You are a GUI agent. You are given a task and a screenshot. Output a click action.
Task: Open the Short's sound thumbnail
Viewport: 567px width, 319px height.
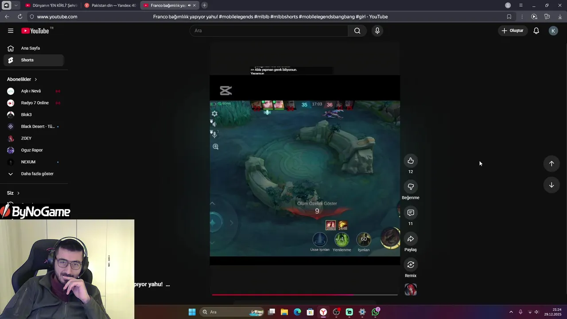[x=411, y=290]
